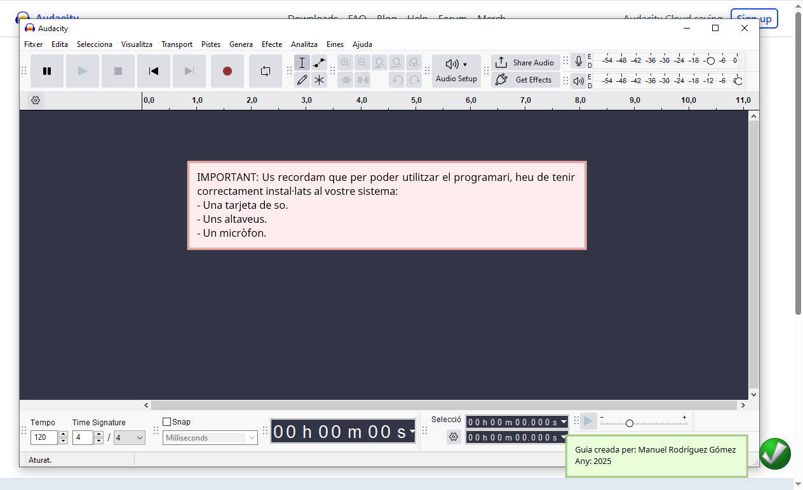Click the Zoom Out magnifier
This screenshot has width=803, height=490.
click(362, 63)
